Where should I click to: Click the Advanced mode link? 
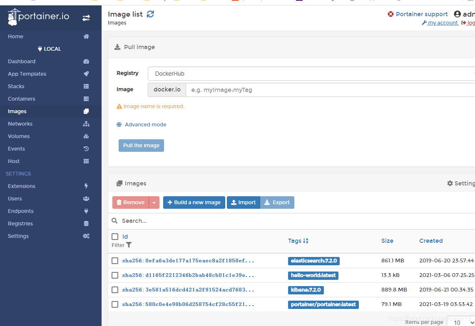tap(145, 124)
